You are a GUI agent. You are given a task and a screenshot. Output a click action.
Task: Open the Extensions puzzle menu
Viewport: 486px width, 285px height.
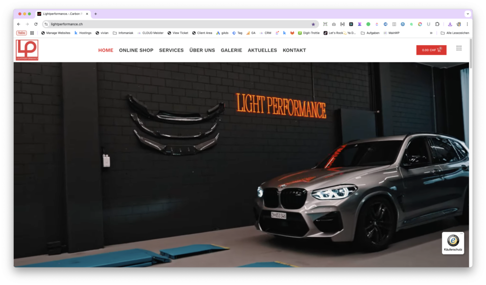[437, 24]
